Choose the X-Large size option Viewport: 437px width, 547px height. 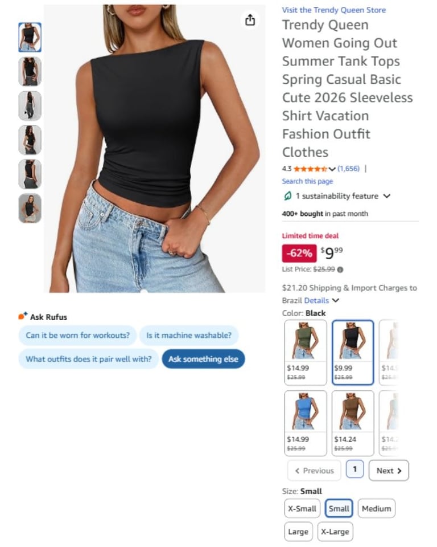335,531
